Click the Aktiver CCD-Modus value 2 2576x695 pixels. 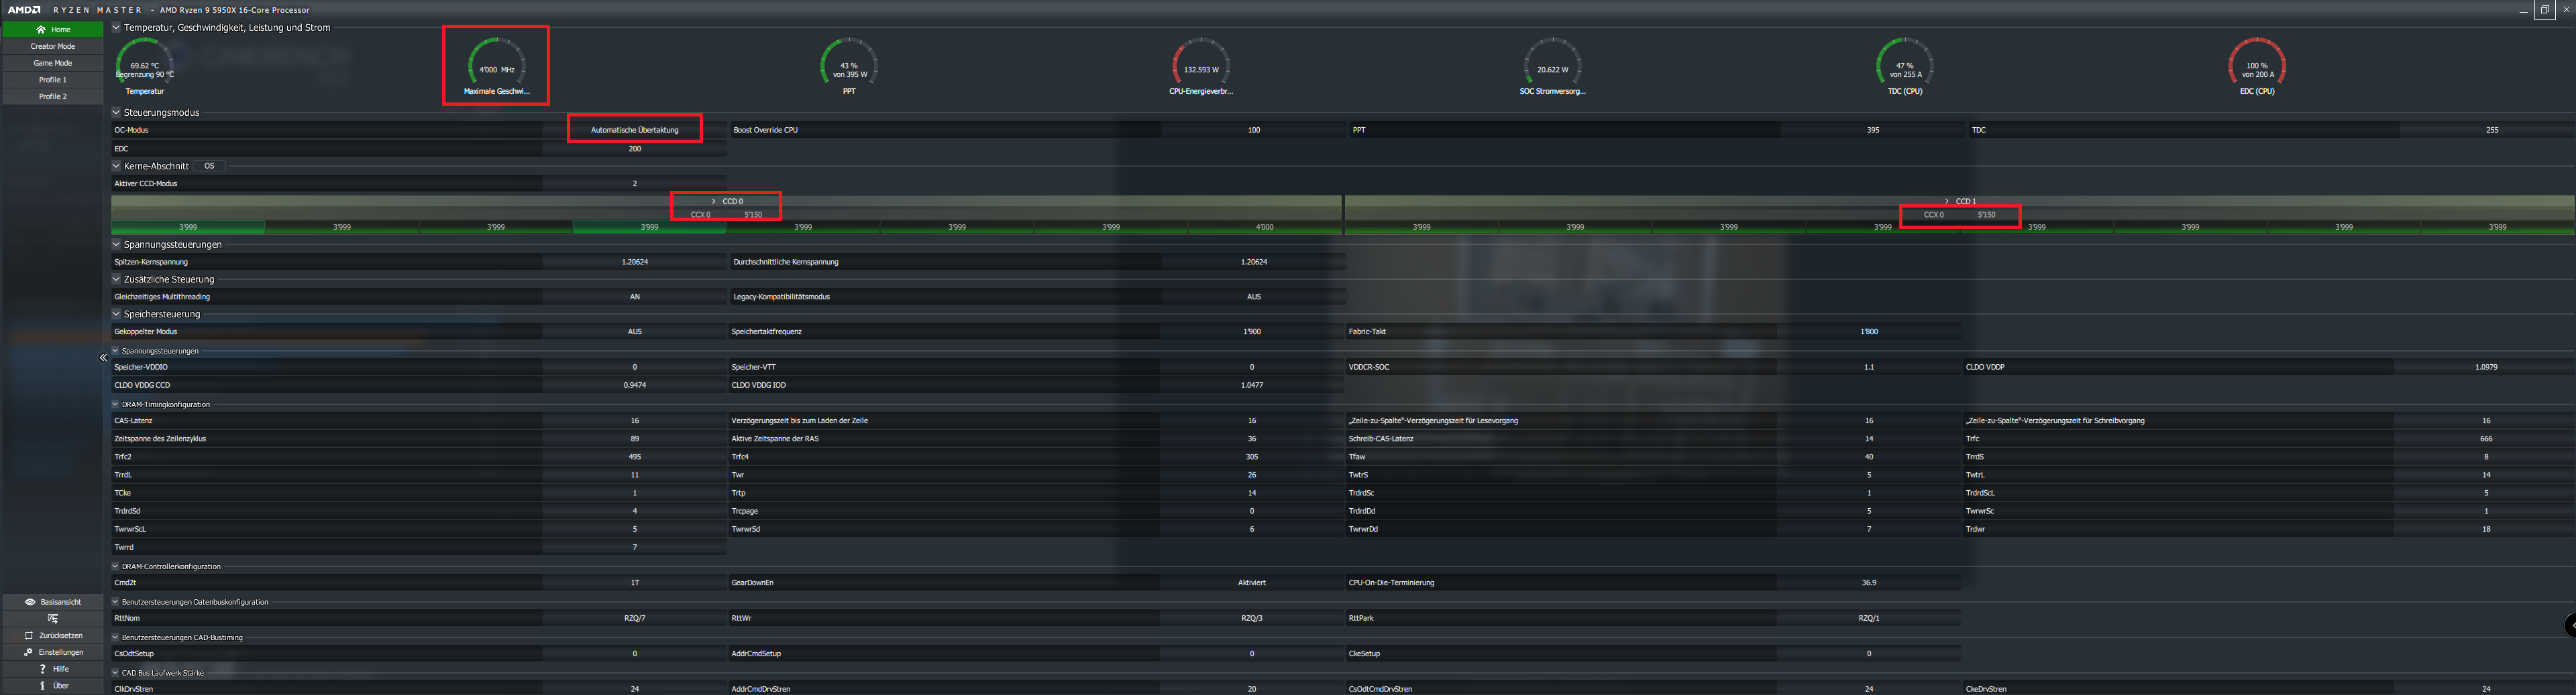[635, 183]
